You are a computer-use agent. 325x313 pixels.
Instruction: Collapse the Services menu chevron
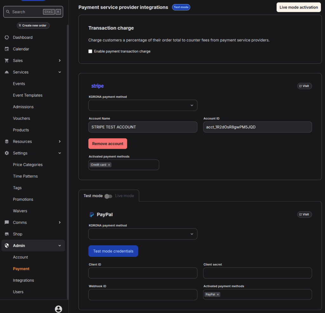[60, 72]
